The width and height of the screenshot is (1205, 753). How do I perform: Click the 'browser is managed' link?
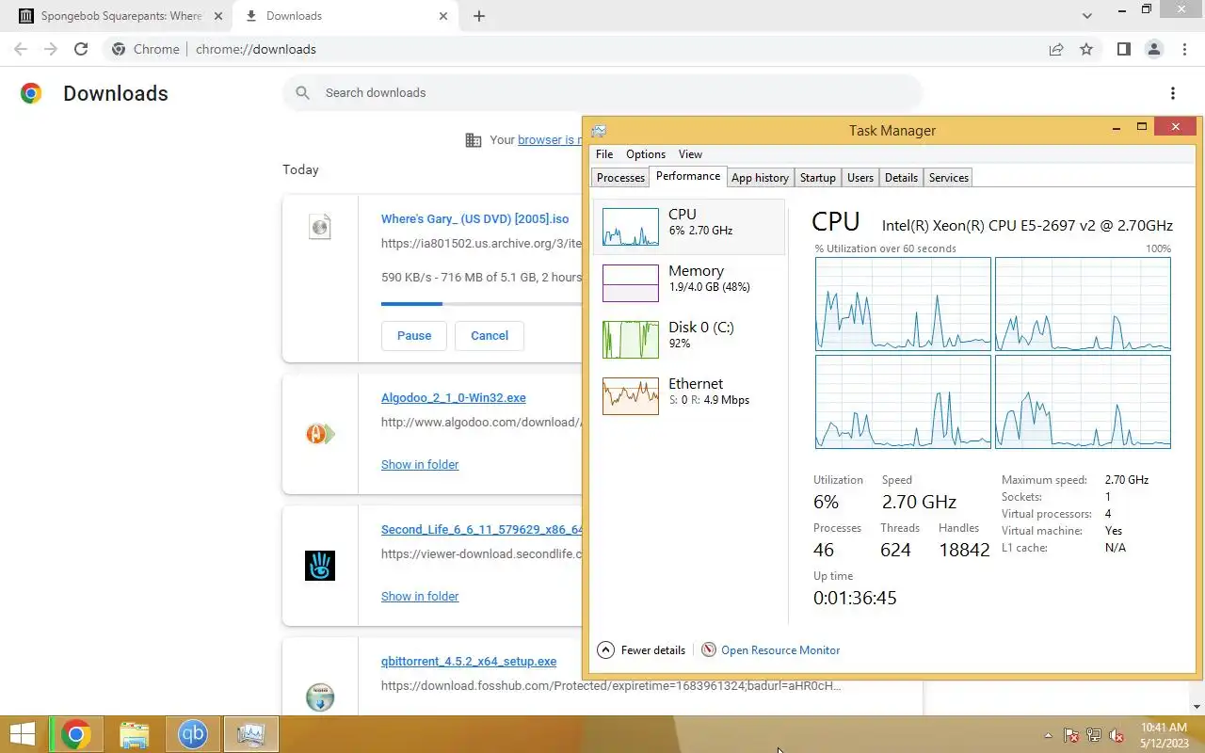[x=550, y=140]
